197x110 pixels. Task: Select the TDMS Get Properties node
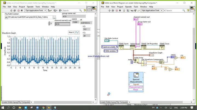click(144, 47)
